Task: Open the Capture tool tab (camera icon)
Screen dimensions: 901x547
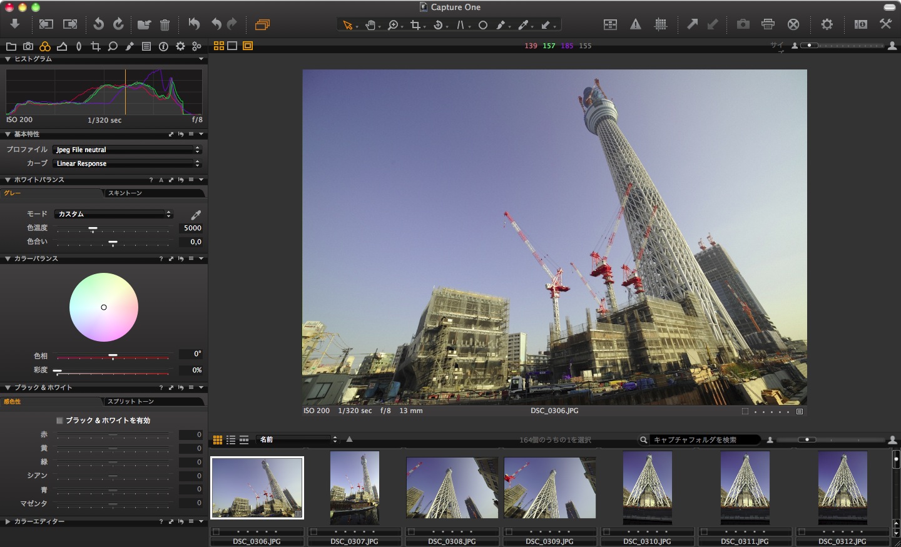Action: coord(28,46)
